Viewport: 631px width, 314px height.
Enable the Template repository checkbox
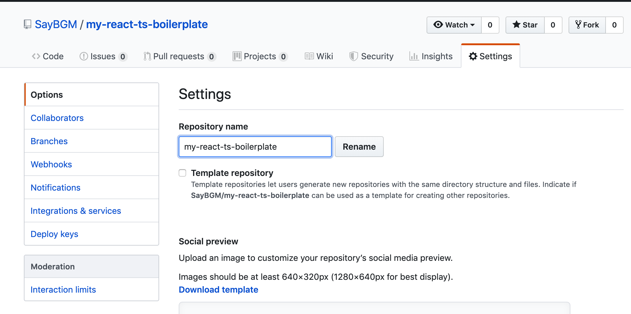[x=182, y=173]
